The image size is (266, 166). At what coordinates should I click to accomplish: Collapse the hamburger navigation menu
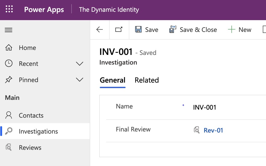click(x=9, y=30)
